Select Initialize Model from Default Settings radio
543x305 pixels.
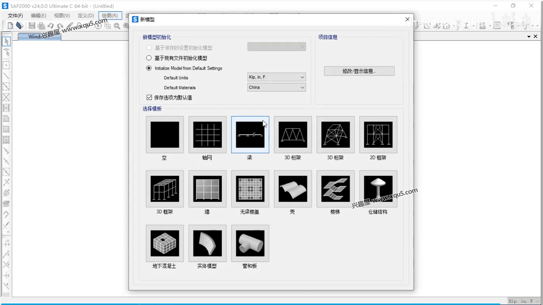149,68
